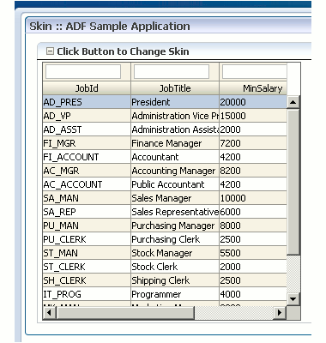This screenshot has height=343, width=326.
Task: Select the AC_MGR cell
Action: 87,171
